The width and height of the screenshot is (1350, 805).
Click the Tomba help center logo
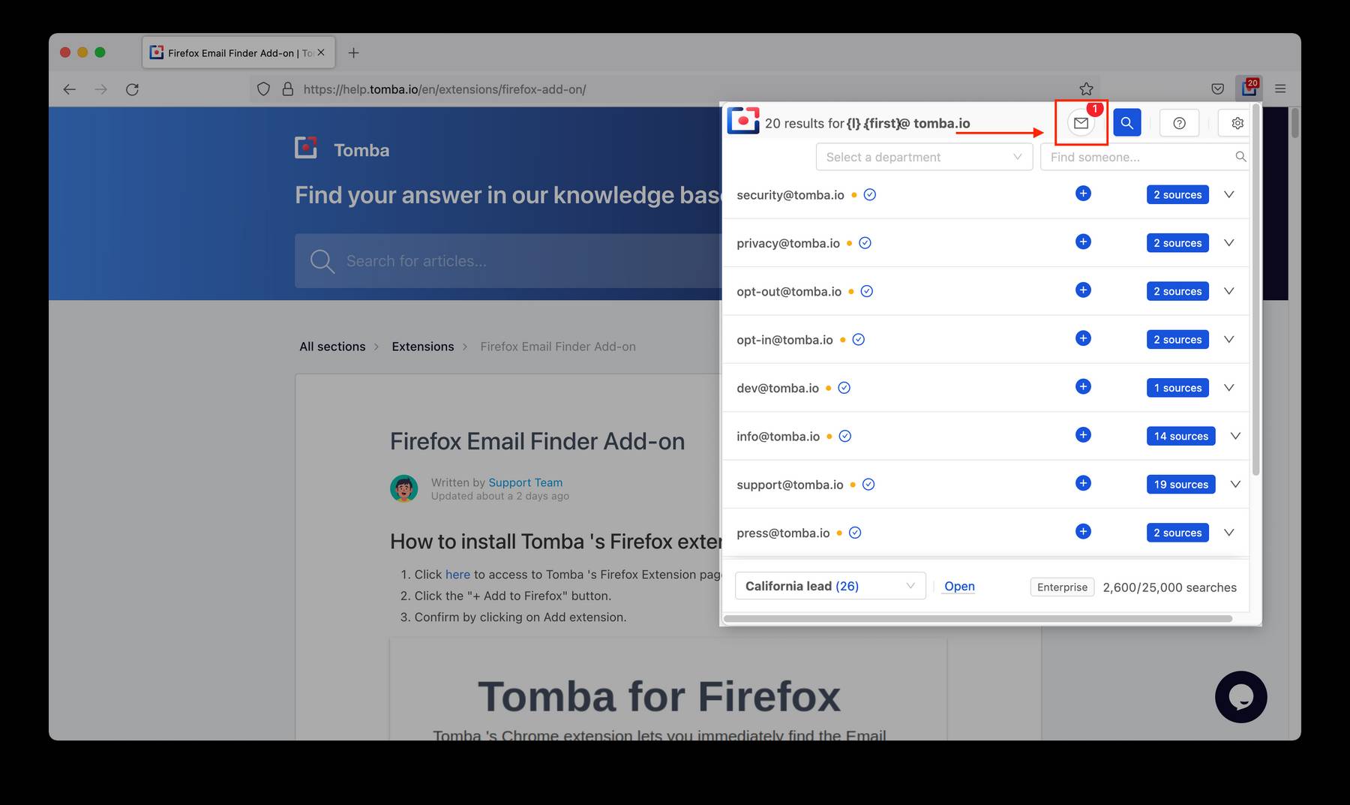342,149
